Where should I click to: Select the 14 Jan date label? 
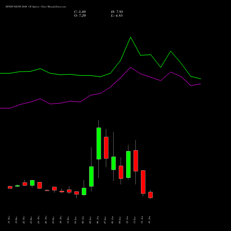pos(142,220)
